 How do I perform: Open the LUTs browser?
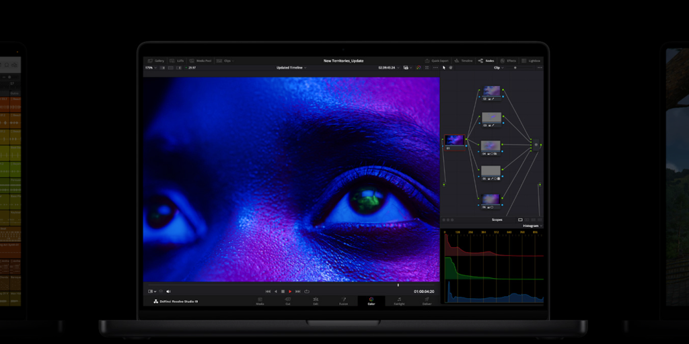pos(177,60)
